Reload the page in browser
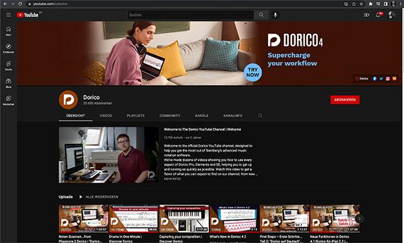Viewport: 404px width, 243px height. 20,4
